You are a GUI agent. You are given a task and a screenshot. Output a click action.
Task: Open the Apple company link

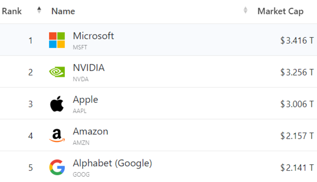tap(85, 100)
